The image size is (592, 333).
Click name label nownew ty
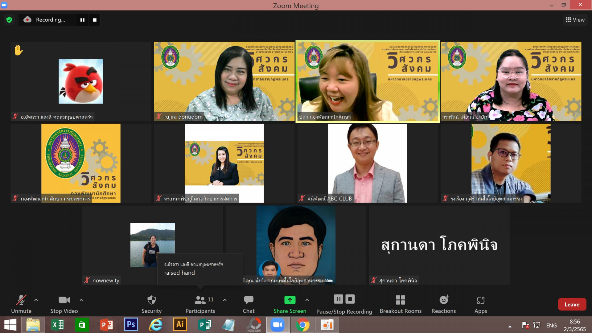tap(106, 280)
